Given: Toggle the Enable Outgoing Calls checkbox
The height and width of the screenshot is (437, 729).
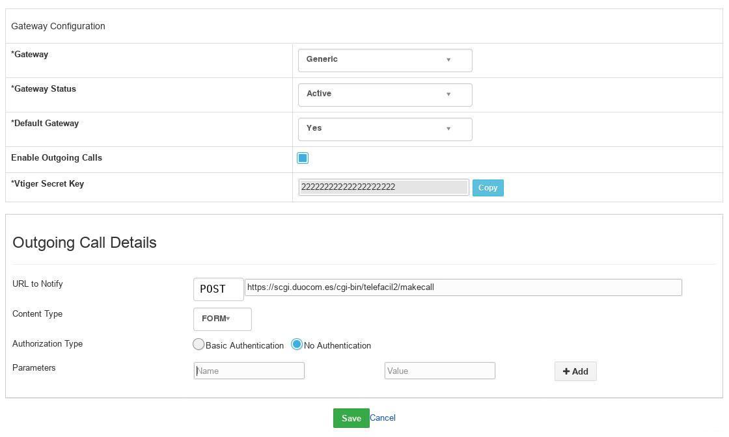Looking at the screenshot, I should [x=303, y=158].
